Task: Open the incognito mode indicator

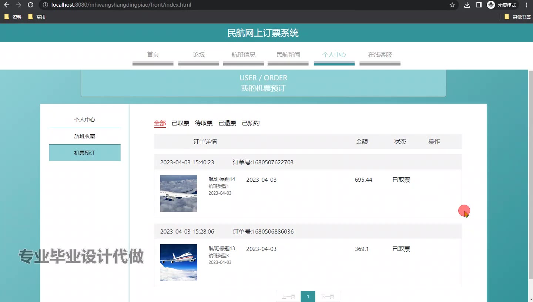Action: [503, 5]
